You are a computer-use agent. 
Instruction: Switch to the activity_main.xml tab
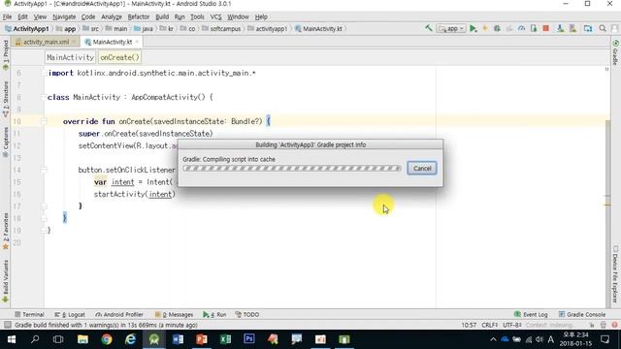46,42
